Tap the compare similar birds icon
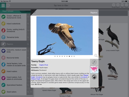 [94, 77]
